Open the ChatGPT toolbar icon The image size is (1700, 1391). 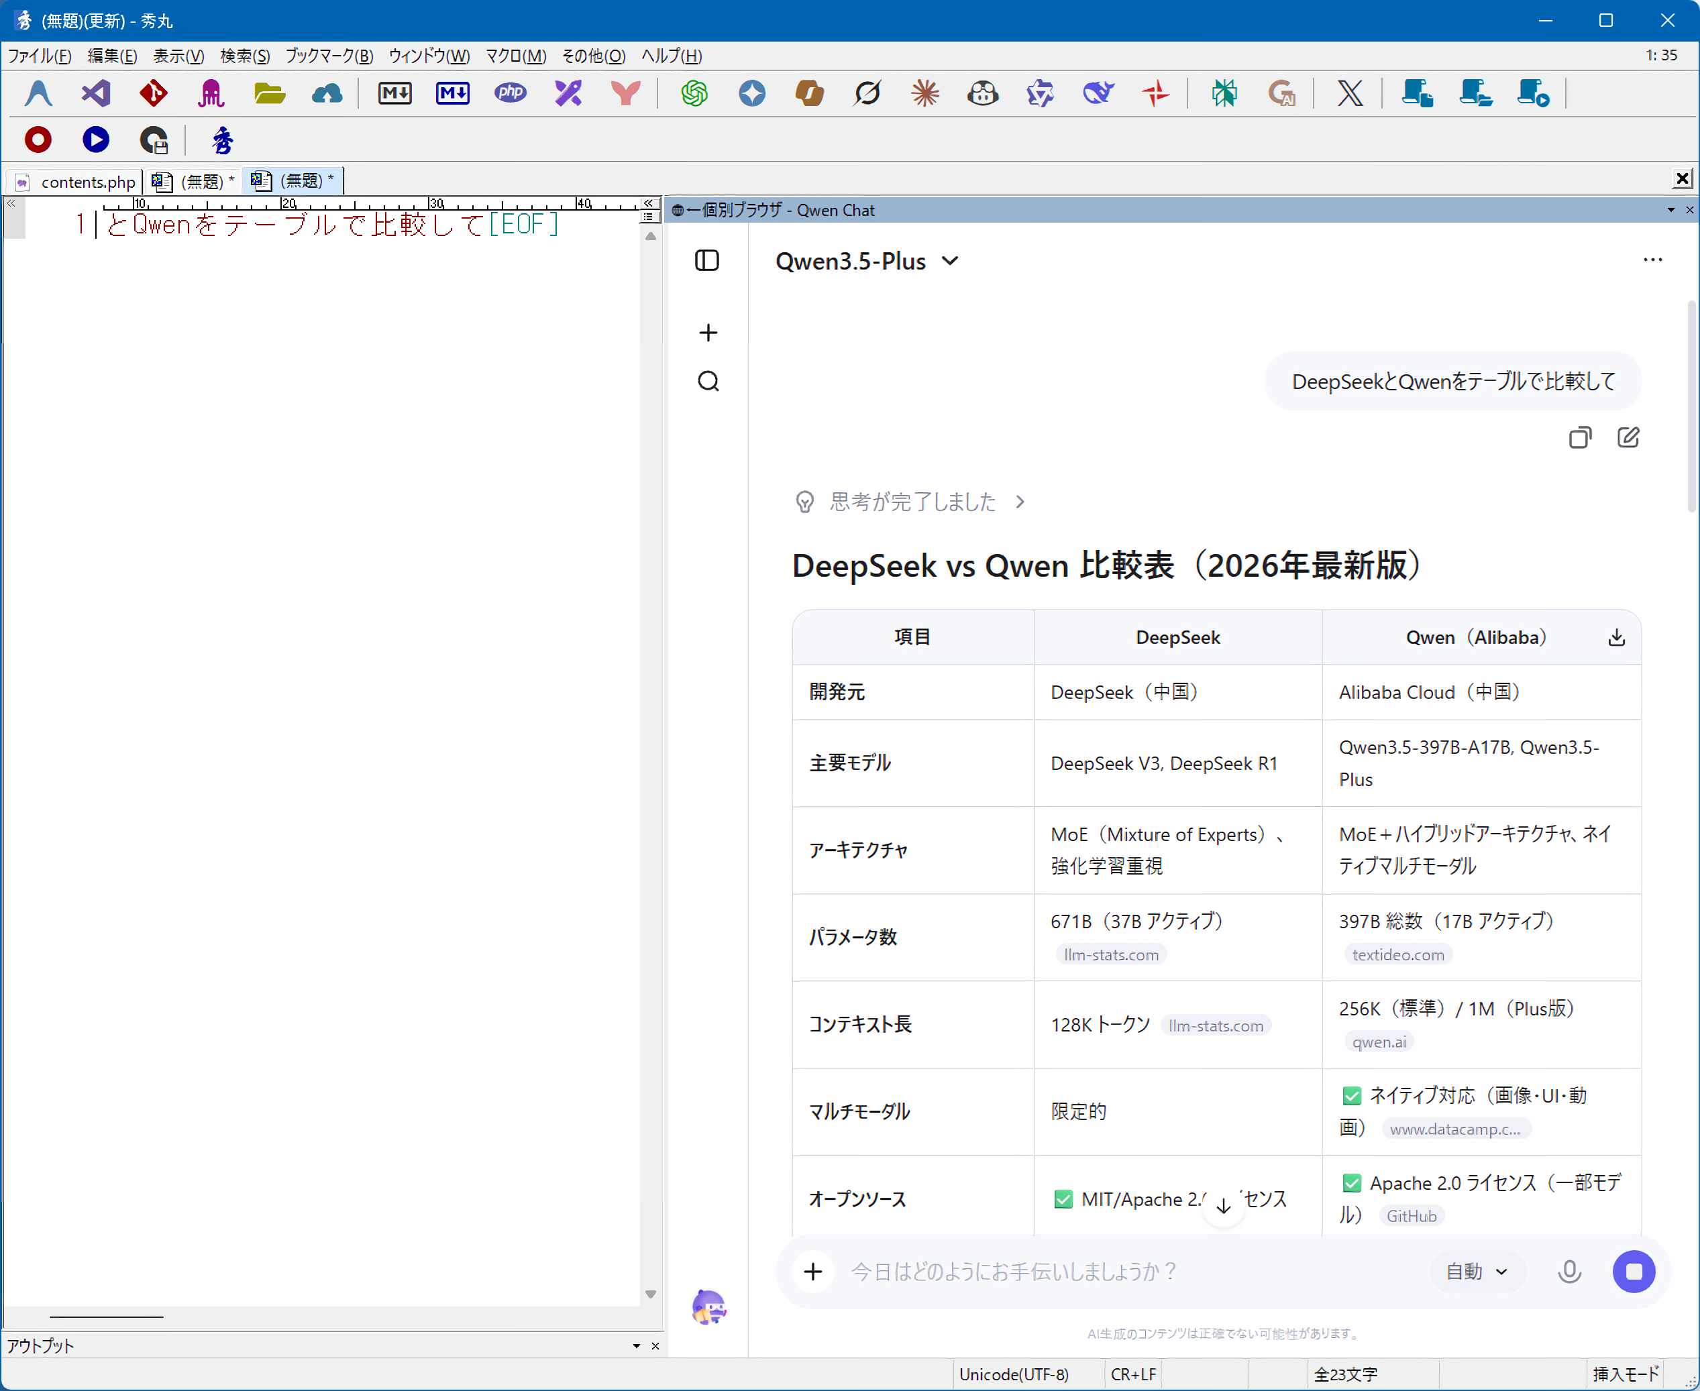click(694, 94)
